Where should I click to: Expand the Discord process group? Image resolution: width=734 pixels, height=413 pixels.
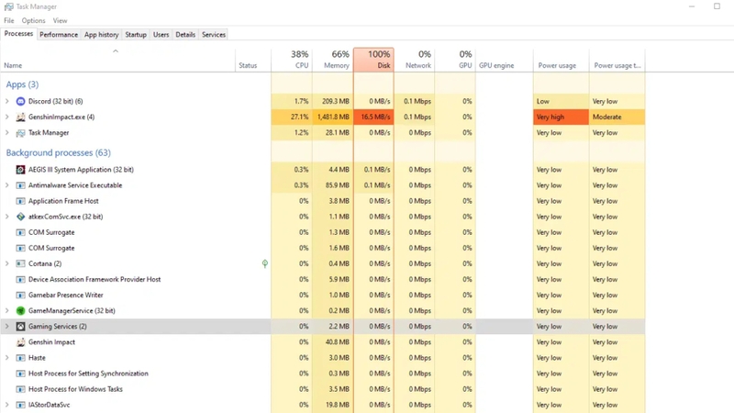pos(7,101)
